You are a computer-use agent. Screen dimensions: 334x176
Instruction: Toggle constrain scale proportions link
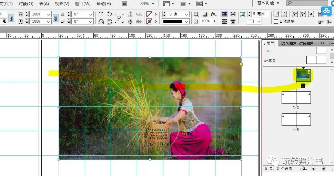pos(55,18)
